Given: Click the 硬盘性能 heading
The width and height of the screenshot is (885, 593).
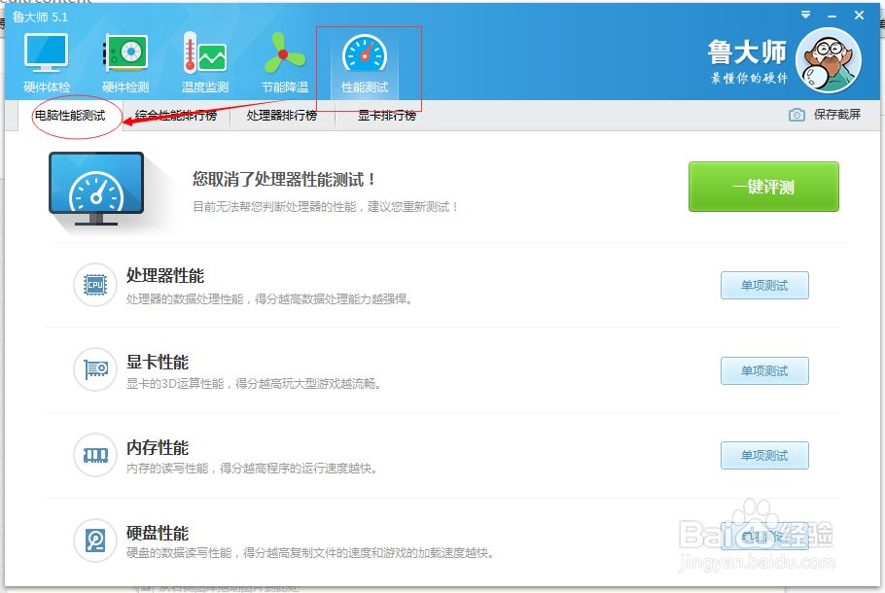Looking at the screenshot, I should pos(158,533).
